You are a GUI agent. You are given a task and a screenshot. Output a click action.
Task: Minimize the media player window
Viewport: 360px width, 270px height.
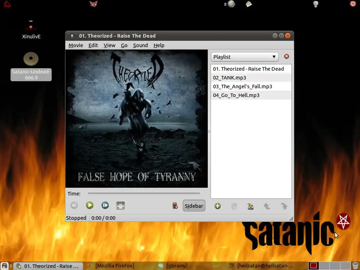[275, 36]
